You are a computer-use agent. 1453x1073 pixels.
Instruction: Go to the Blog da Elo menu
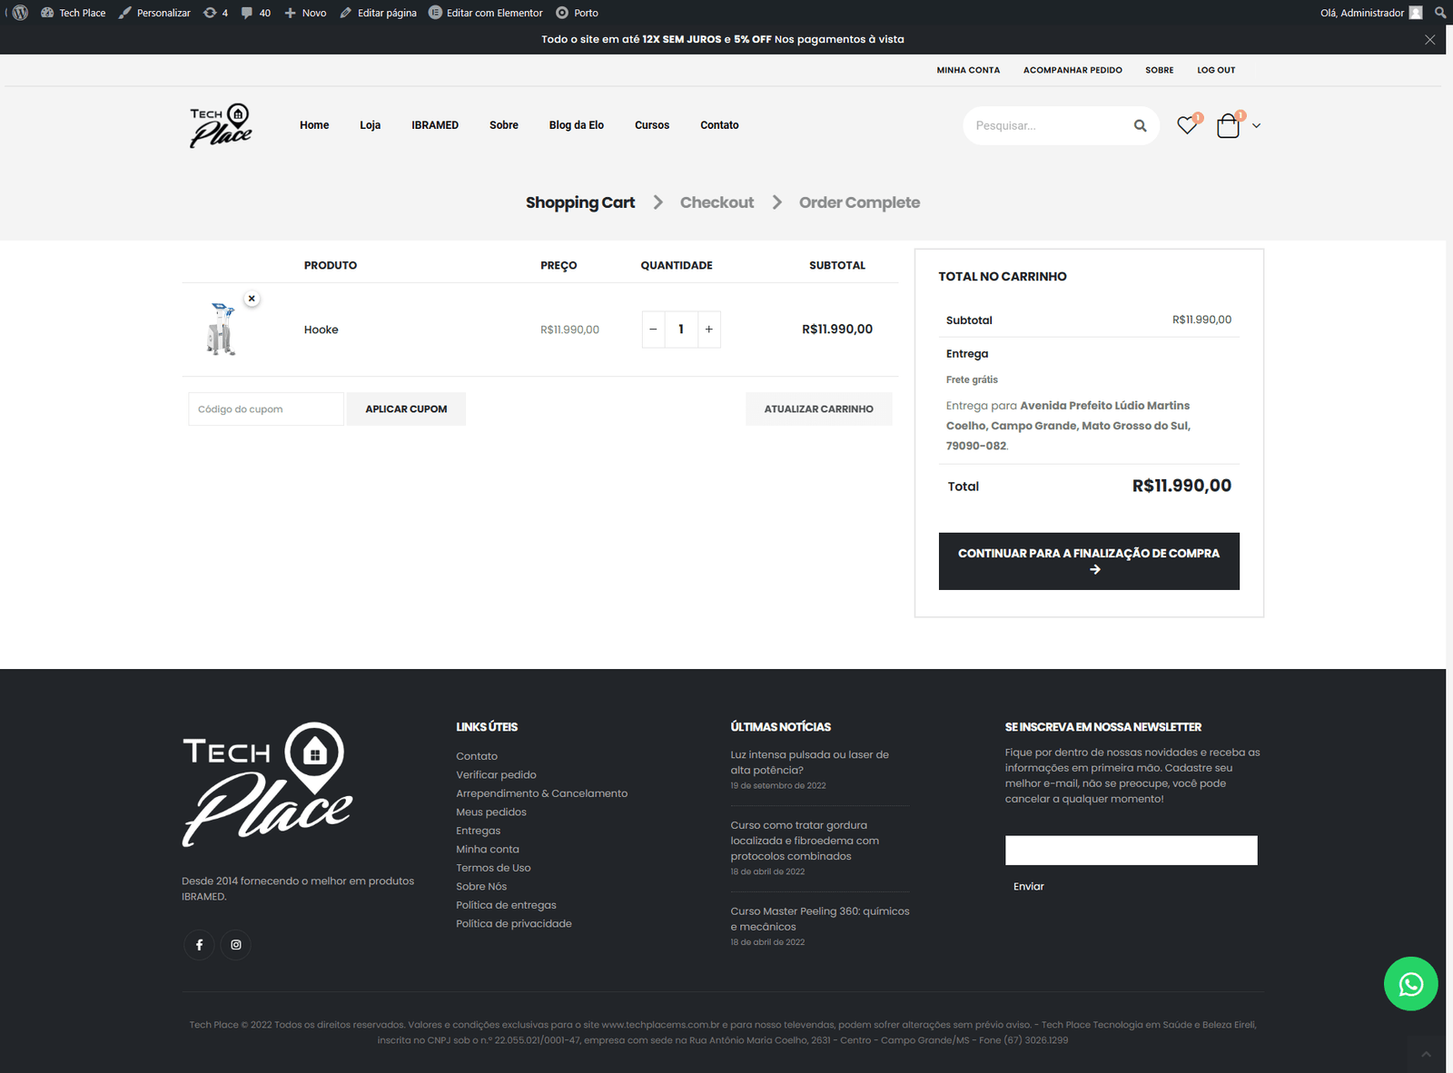(576, 125)
